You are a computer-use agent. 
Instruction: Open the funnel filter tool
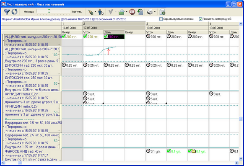pos(7,12)
